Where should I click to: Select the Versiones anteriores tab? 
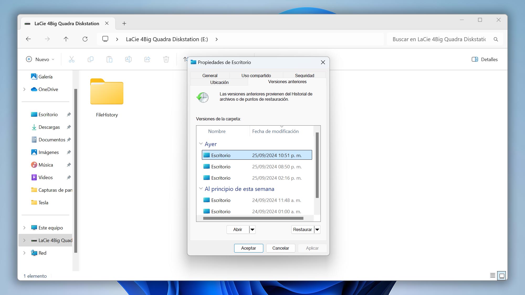click(287, 82)
